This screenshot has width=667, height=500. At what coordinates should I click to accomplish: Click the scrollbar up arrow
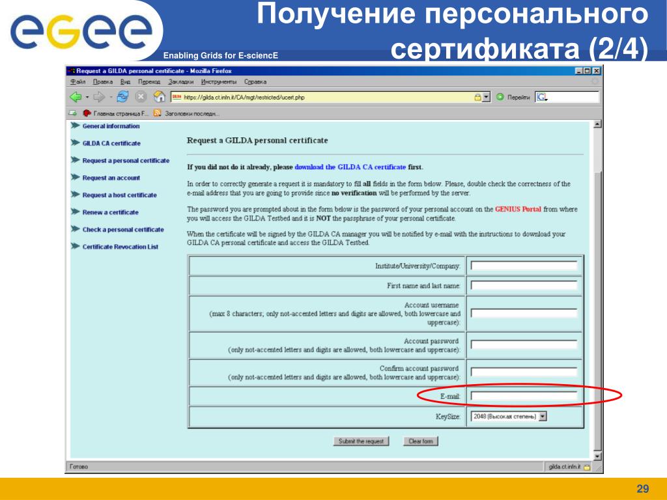597,124
